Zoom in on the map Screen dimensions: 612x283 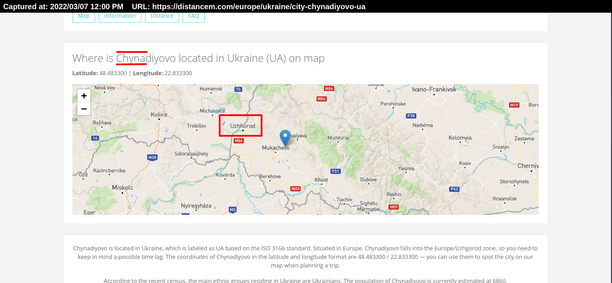[84, 95]
